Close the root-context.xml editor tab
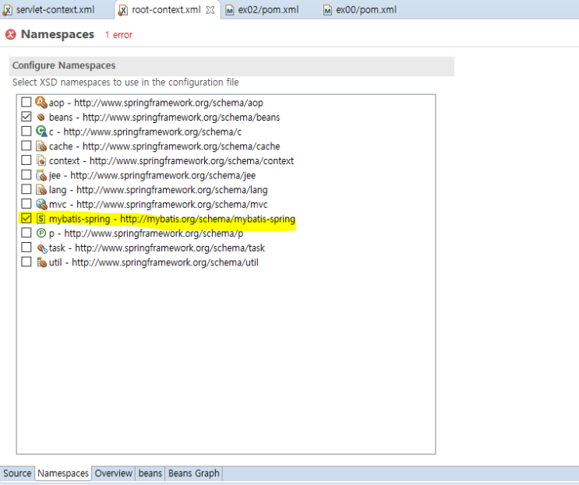This screenshot has width=579, height=485. tap(210, 9)
